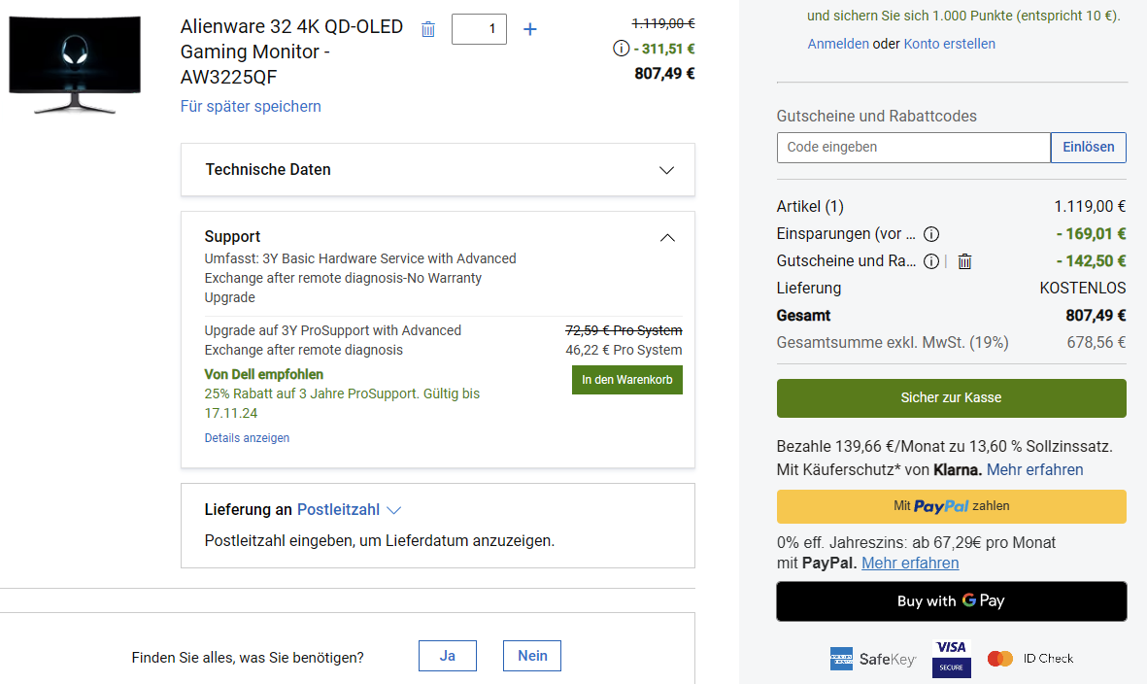Save item via Für später speichern
The image size is (1147, 684).
(x=251, y=106)
